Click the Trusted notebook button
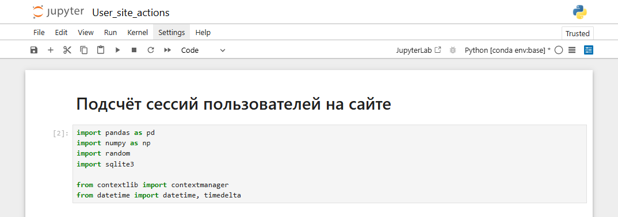618x217 pixels. click(x=577, y=33)
